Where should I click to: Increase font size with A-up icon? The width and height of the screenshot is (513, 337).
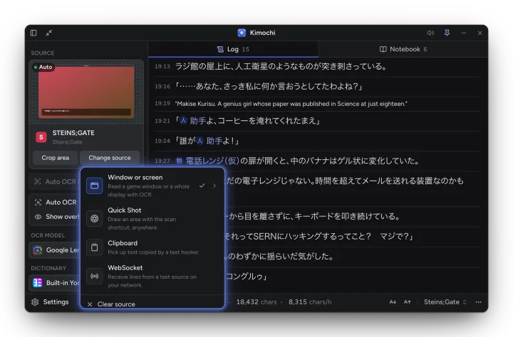point(408,302)
